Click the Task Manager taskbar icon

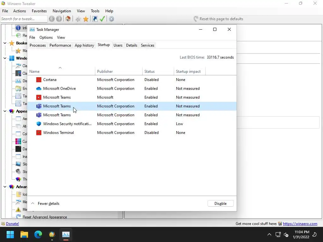[x=66, y=234]
